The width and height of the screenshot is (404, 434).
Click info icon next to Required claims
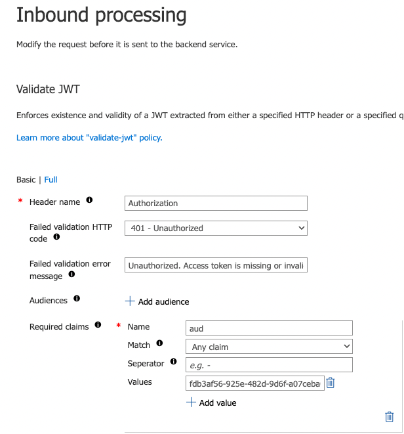pos(98,324)
